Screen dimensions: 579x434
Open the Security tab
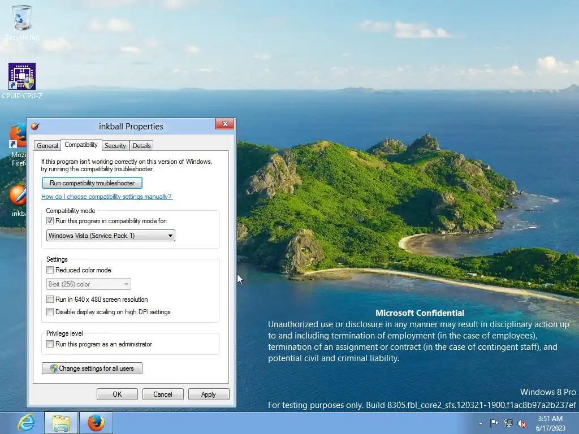[115, 146]
